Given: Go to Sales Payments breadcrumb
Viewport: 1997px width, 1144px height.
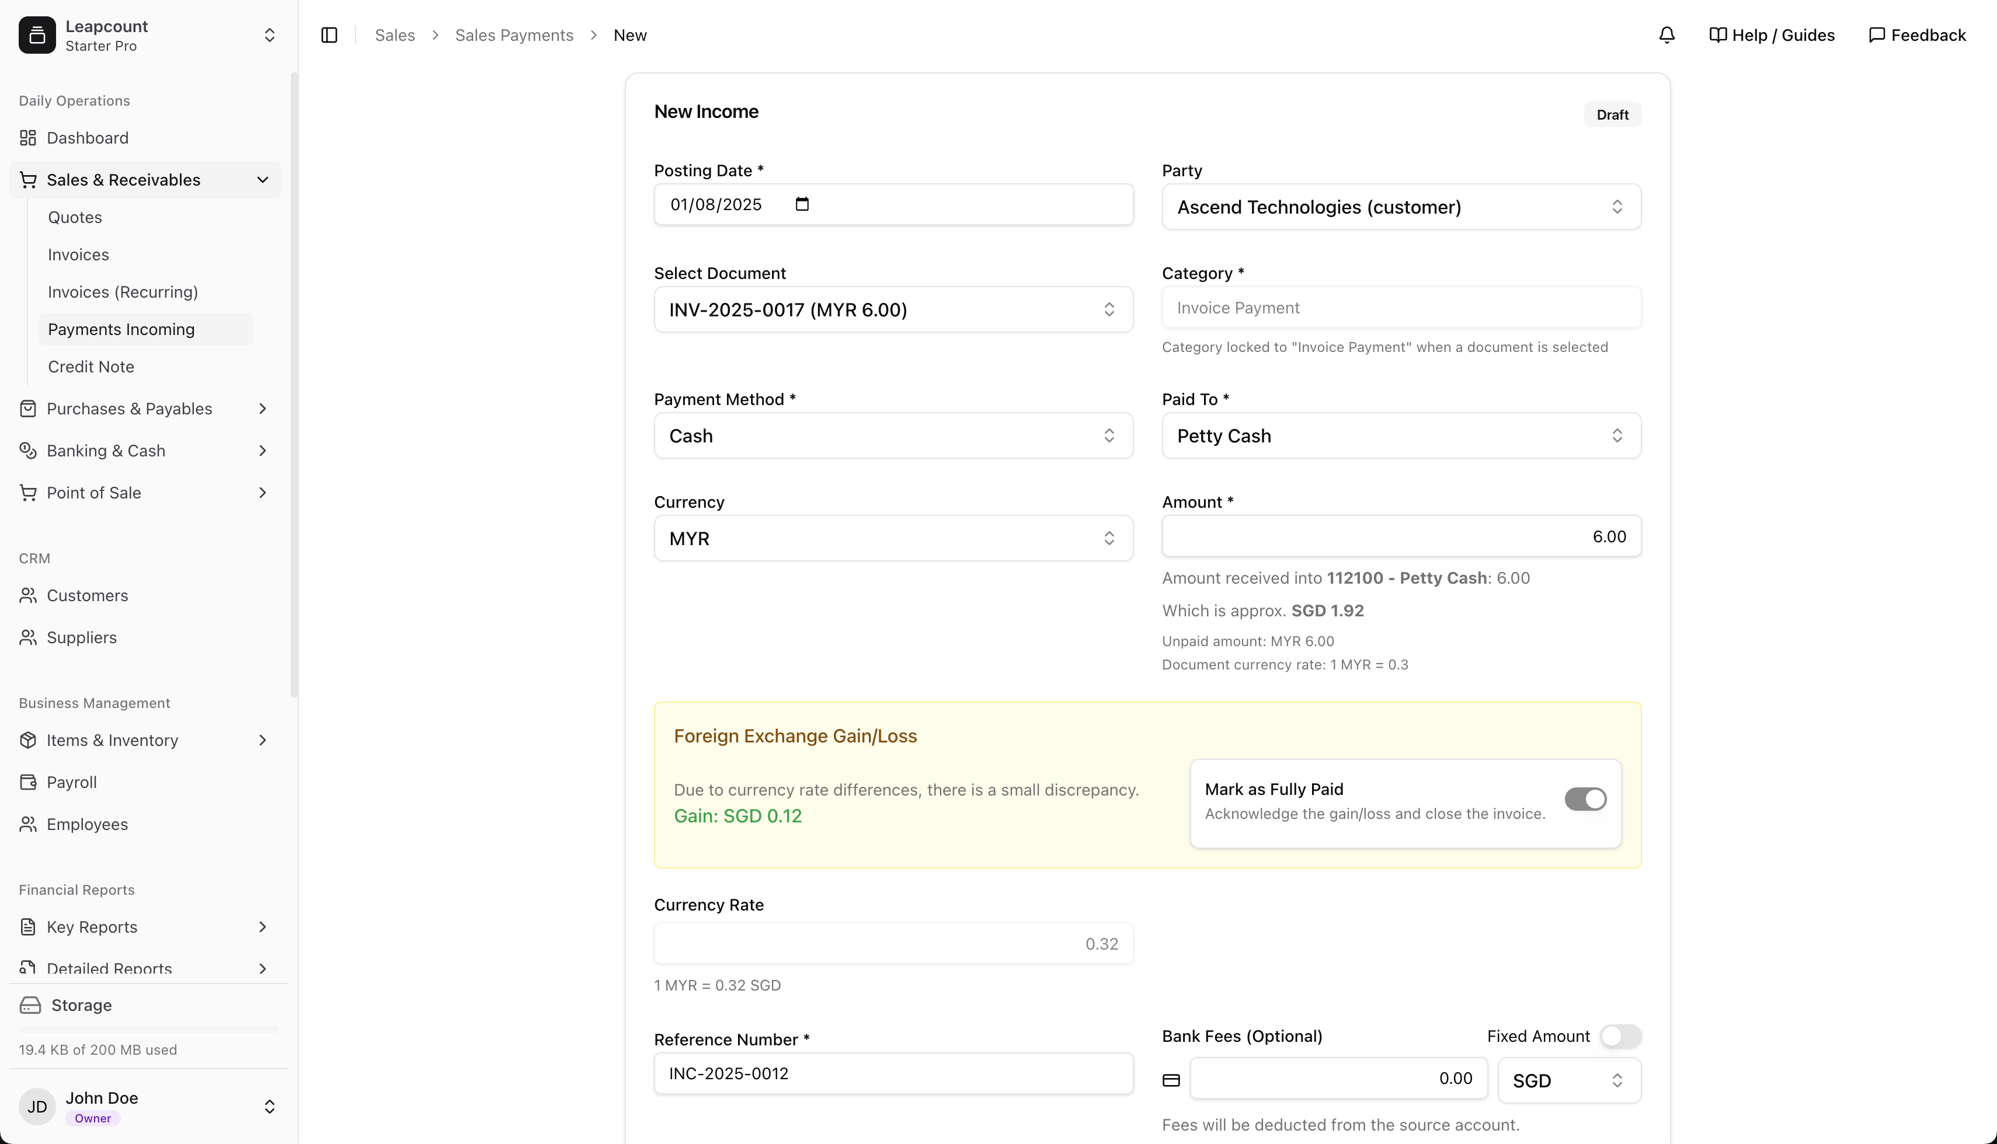Looking at the screenshot, I should [514, 36].
